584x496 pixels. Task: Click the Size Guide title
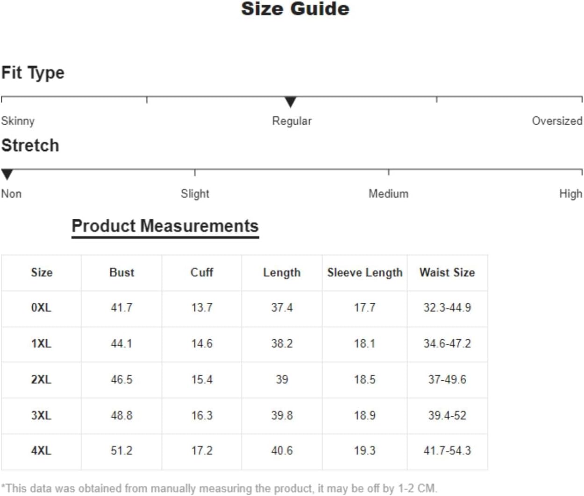tap(295, 9)
